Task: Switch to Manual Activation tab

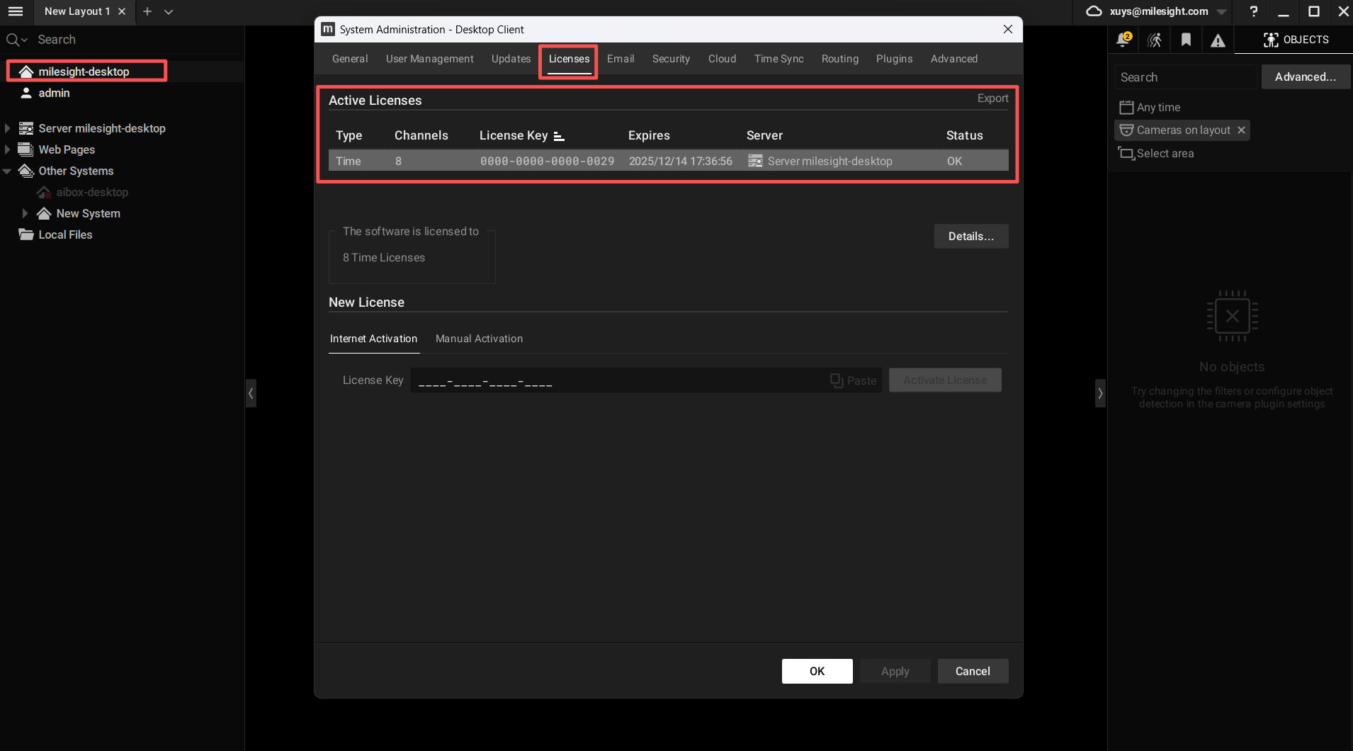Action: pos(479,339)
